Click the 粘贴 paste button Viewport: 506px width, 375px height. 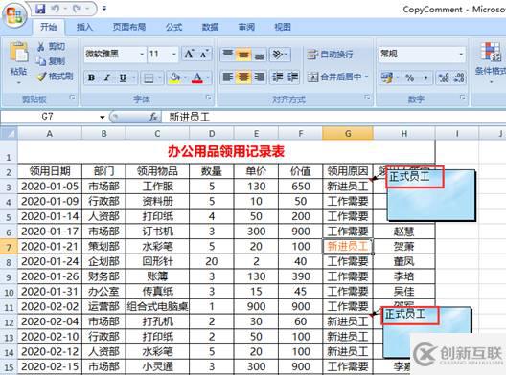coord(18,62)
